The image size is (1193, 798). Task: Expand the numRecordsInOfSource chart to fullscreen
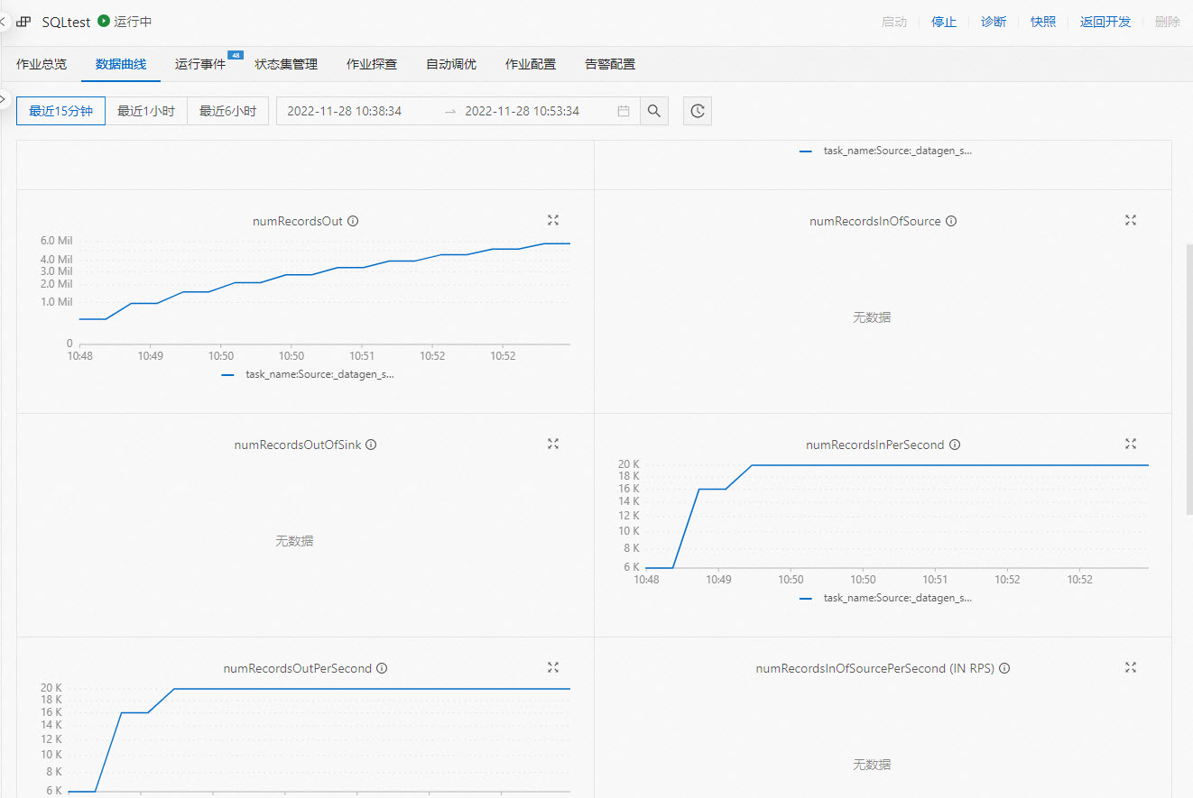pos(1131,220)
